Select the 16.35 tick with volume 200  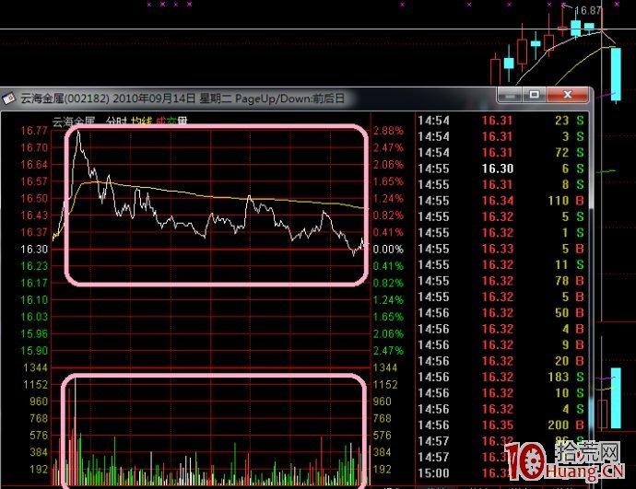(x=501, y=425)
